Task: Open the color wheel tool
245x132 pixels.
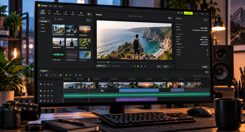Action: 61,75
